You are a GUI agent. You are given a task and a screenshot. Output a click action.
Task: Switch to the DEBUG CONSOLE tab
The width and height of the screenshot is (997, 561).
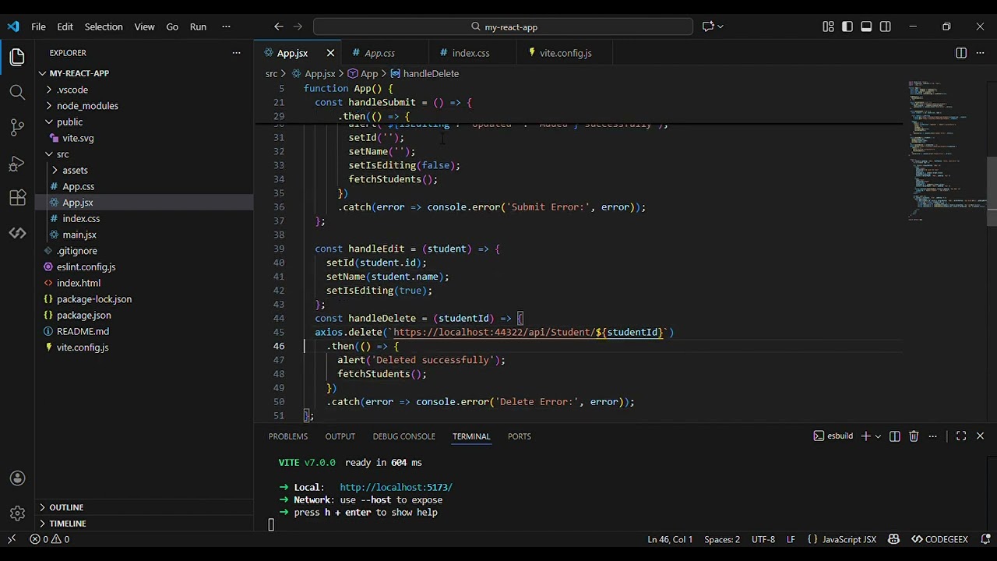pos(403,436)
